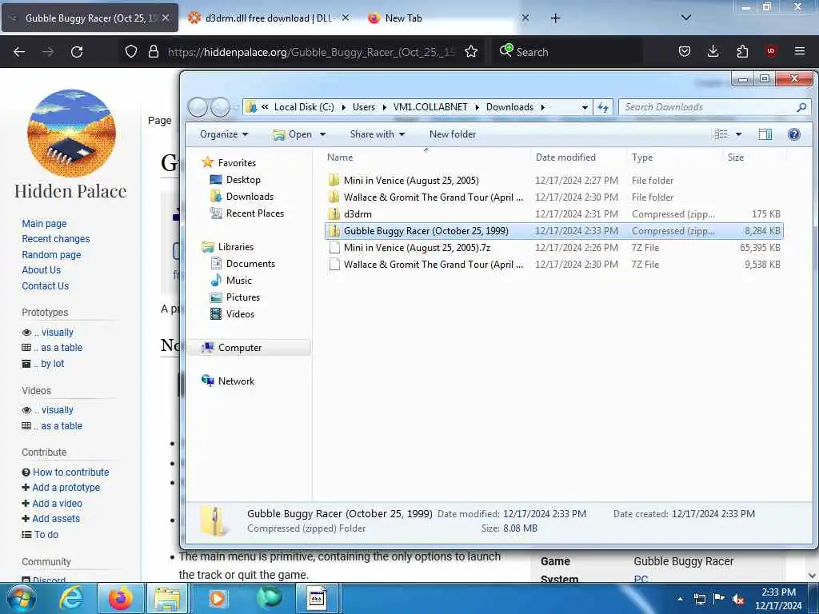This screenshot has height=614, width=819.
Task: Open Random page link
Action: pos(51,255)
